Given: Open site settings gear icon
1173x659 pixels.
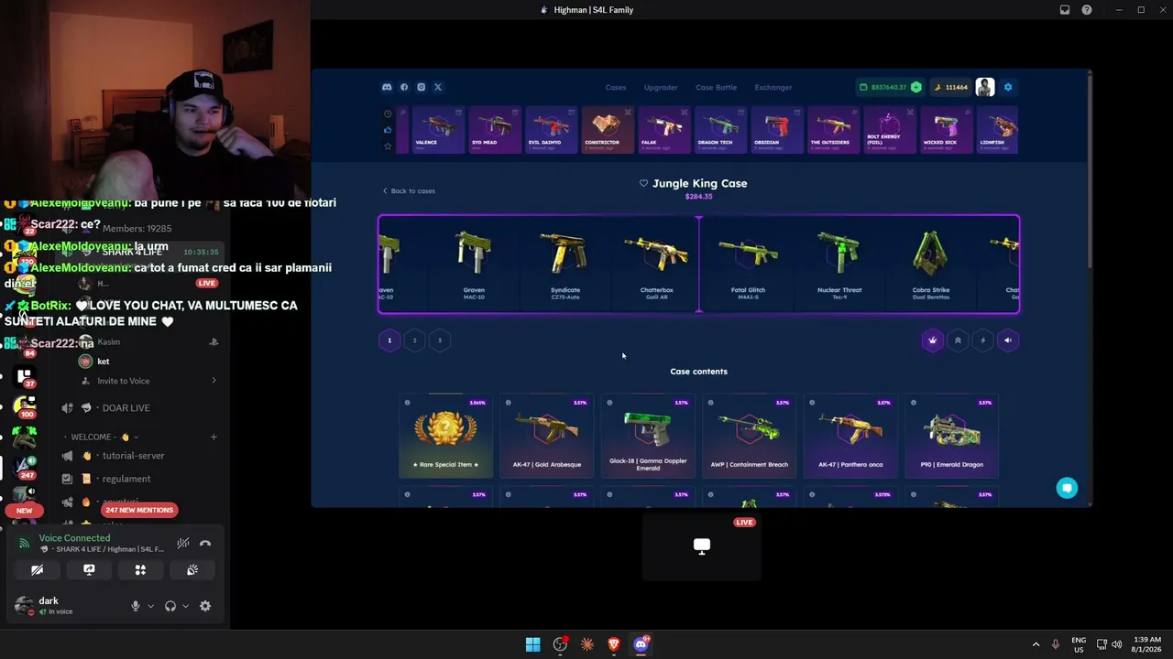Looking at the screenshot, I should pos(1008,87).
